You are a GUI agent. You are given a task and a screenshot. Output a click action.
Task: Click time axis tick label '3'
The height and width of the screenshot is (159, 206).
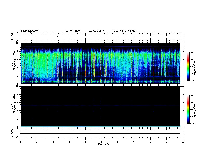69,142
